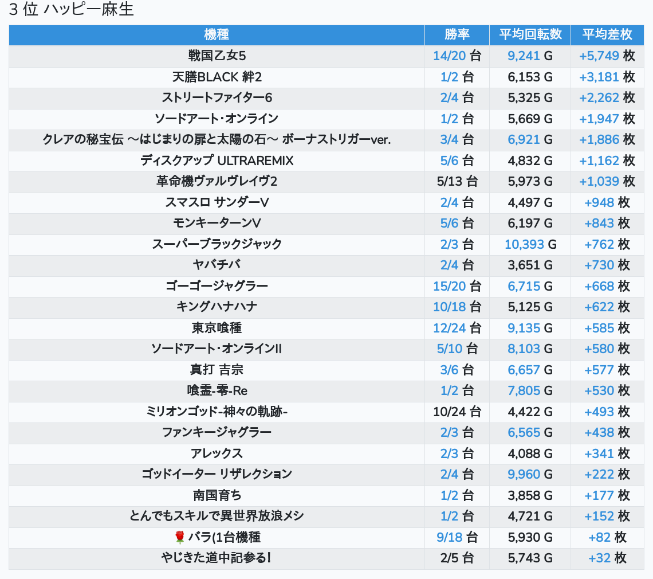Click the 平均差枚 column header

(607, 34)
